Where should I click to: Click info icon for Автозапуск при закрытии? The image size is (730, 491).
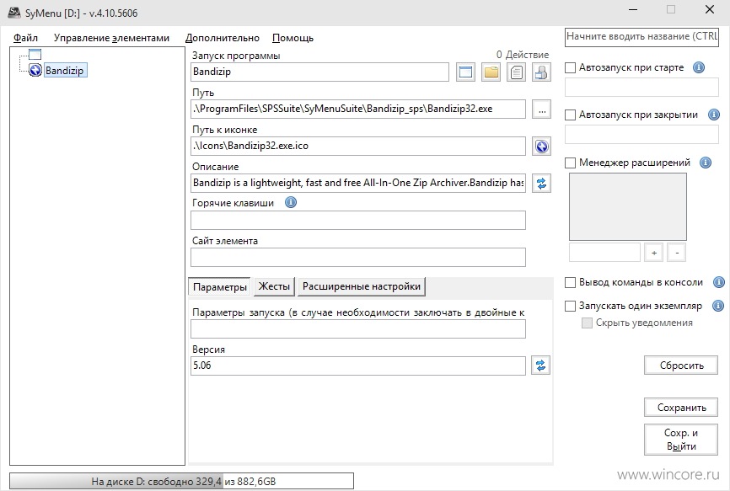pos(714,115)
